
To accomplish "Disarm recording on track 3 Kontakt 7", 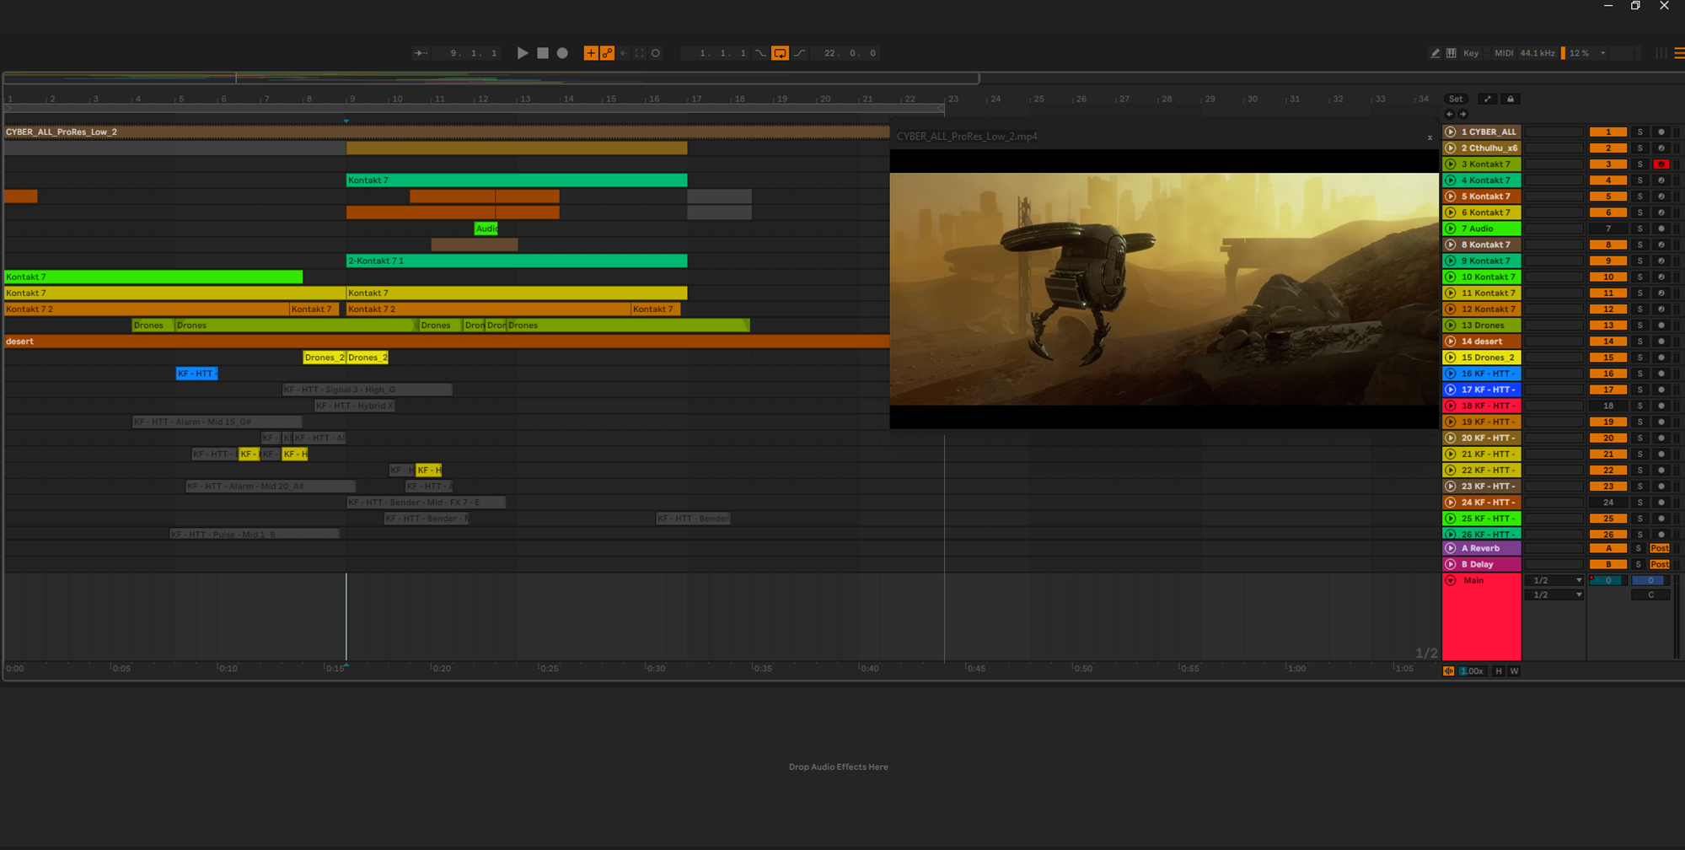I will click(x=1661, y=164).
